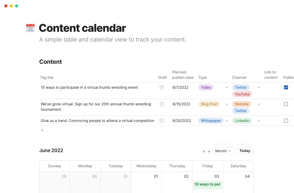Click the Channel column header

coord(239,77)
